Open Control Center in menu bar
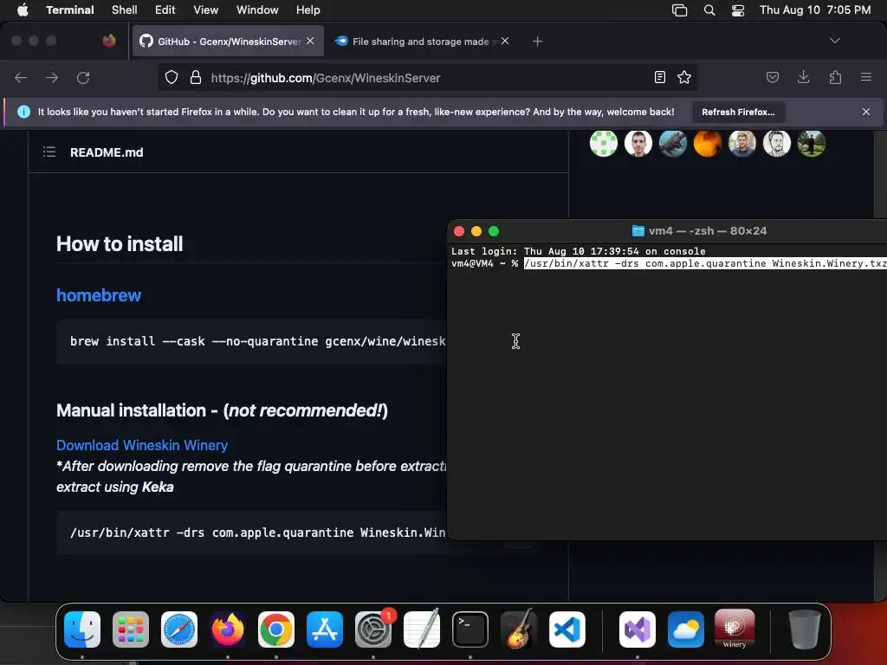Viewport: 887px width, 665px height. [x=738, y=10]
